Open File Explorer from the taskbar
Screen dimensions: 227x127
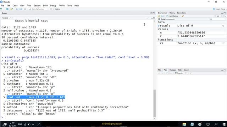click(x=184, y=124)
